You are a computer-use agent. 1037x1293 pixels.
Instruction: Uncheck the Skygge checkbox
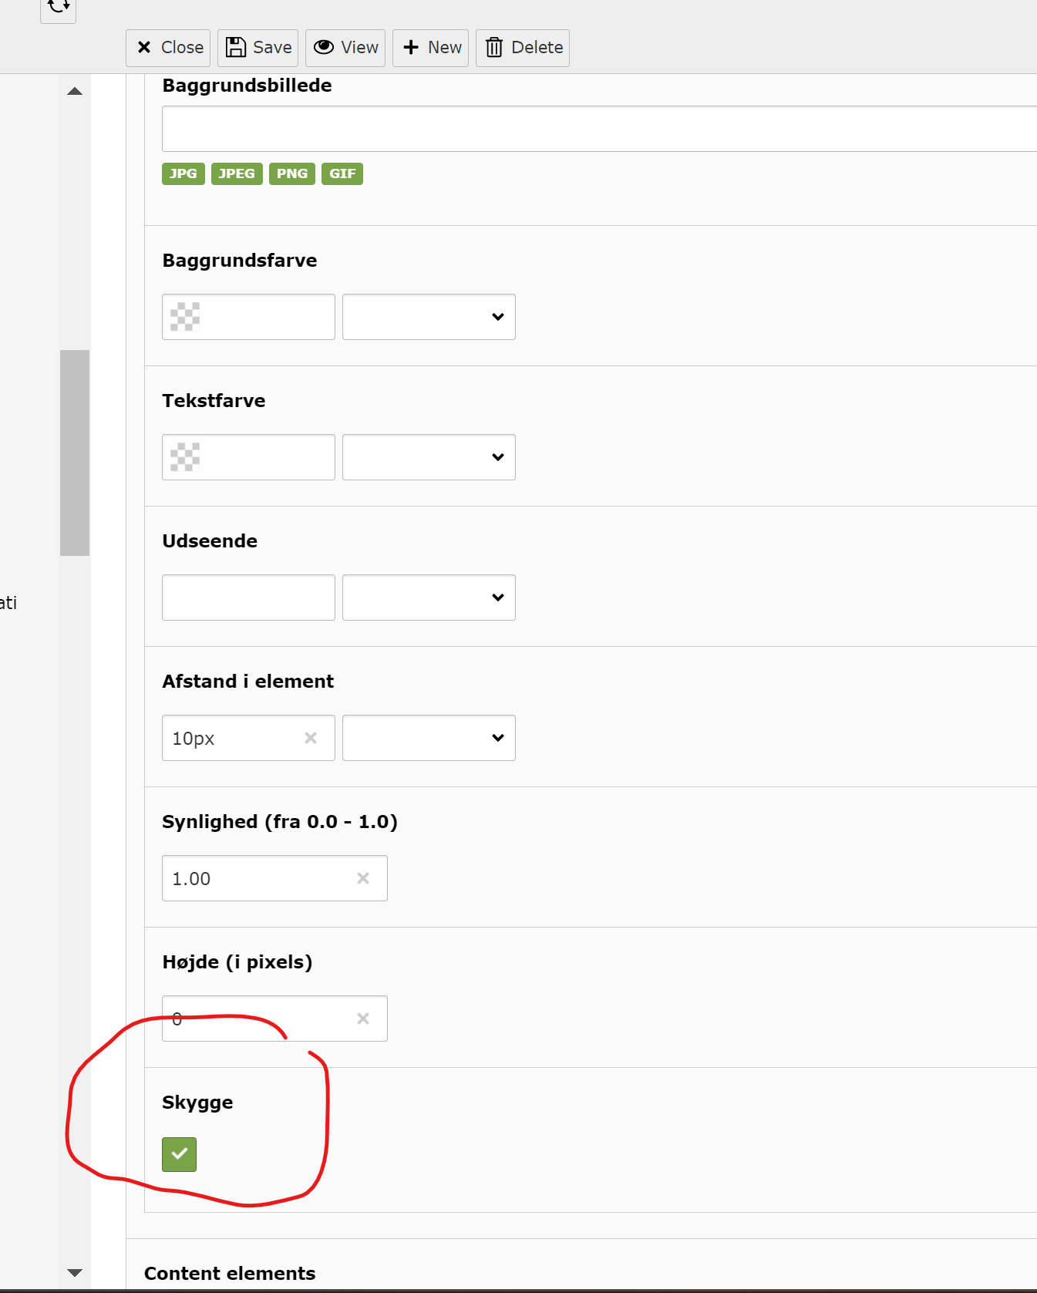point(179,1154)
